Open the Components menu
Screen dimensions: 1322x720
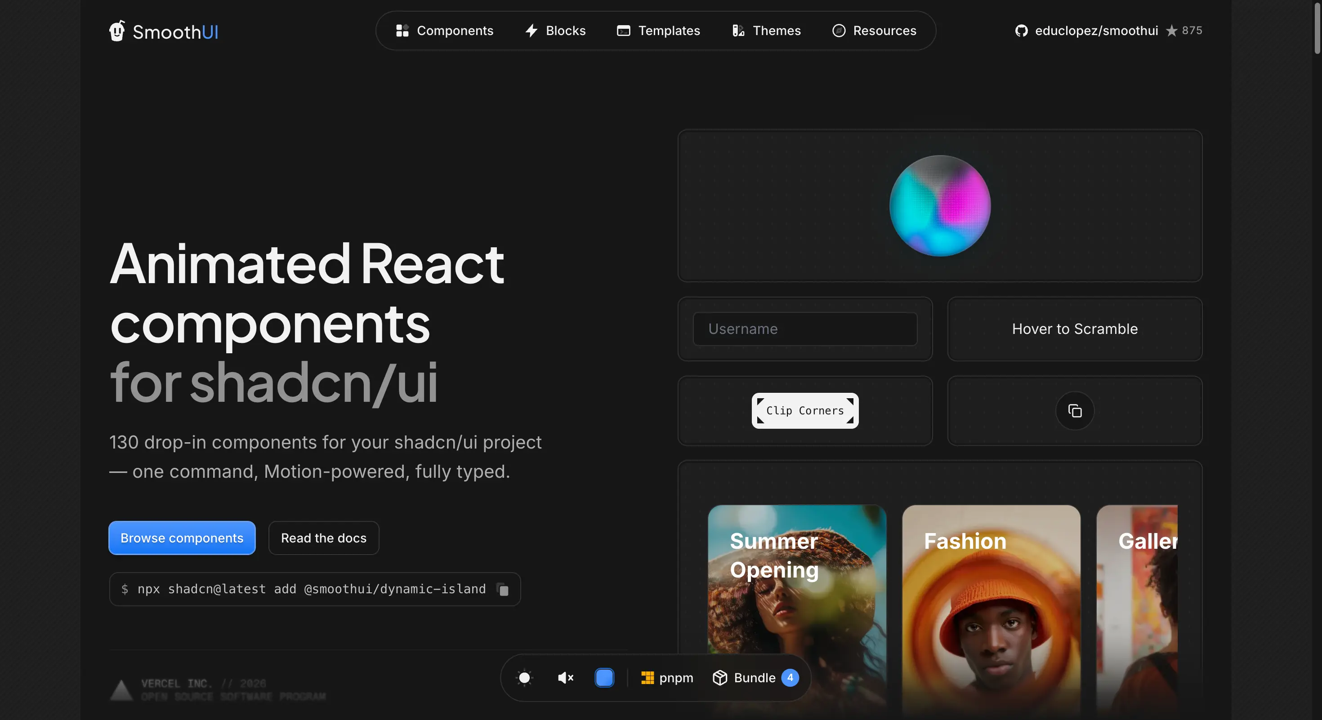point(444,31)
